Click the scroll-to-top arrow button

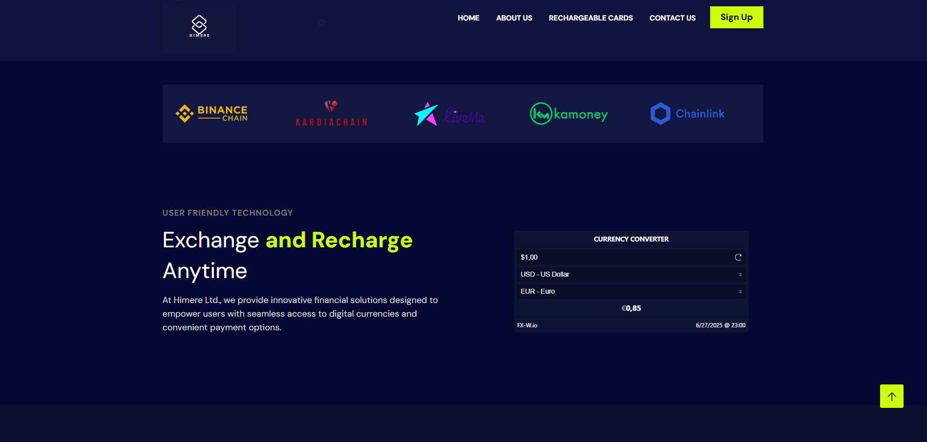click(x=892, y=396)
